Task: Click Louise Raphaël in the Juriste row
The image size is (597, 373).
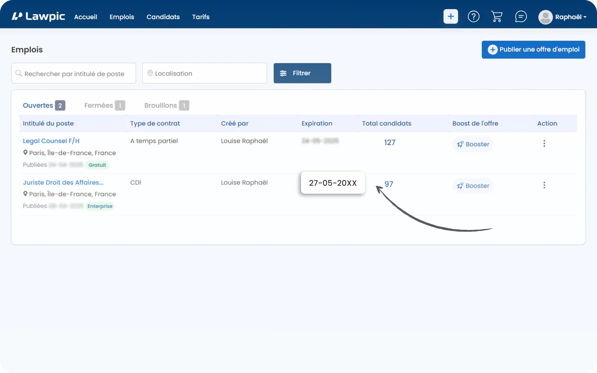Action: pyautogui.click(x=244, y=183)
